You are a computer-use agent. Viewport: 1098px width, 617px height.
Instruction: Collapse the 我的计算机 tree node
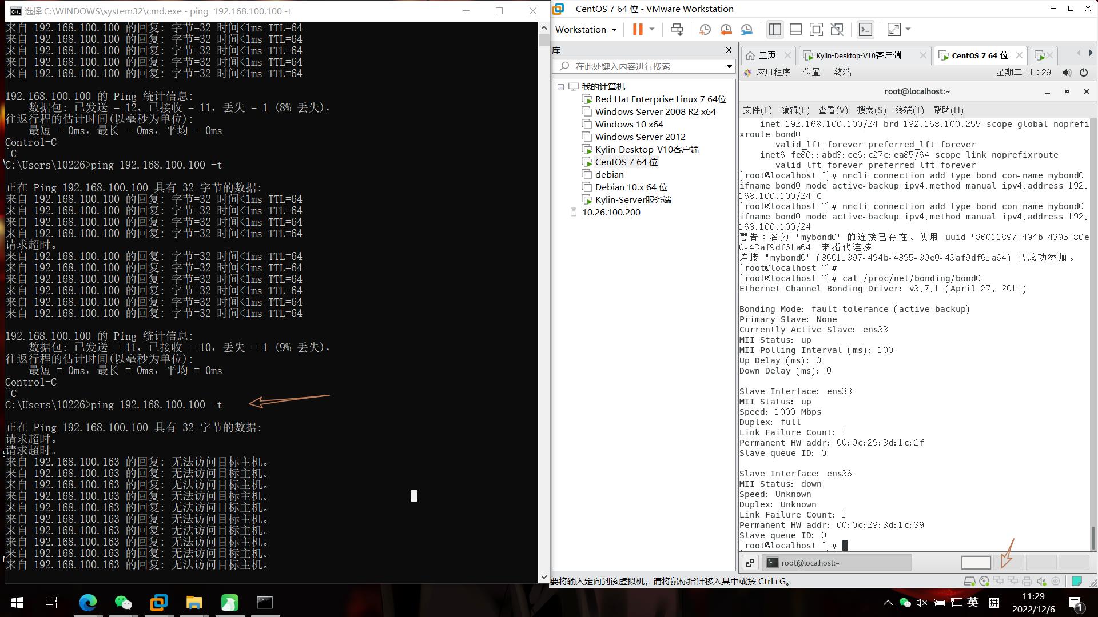(x=560, y=87)
